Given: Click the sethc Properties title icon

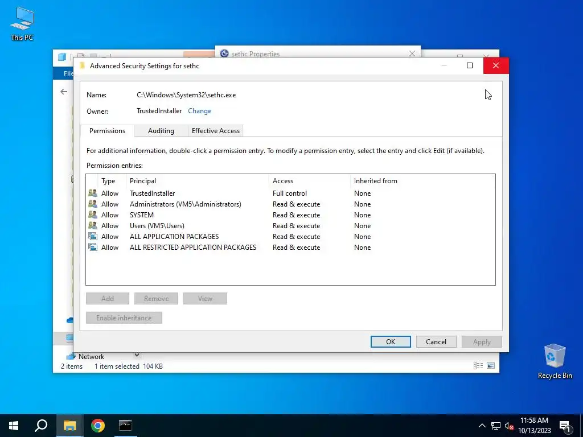Looking at the screenshot, I should (224, 53).
